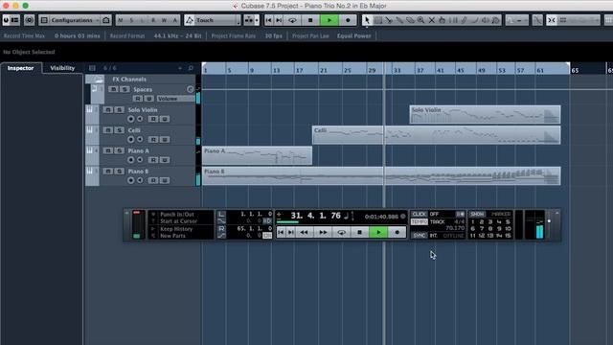Click Rewind on the Transport panel
The width and height of the screenshot is (613, 345).
[x=305, y=232]
